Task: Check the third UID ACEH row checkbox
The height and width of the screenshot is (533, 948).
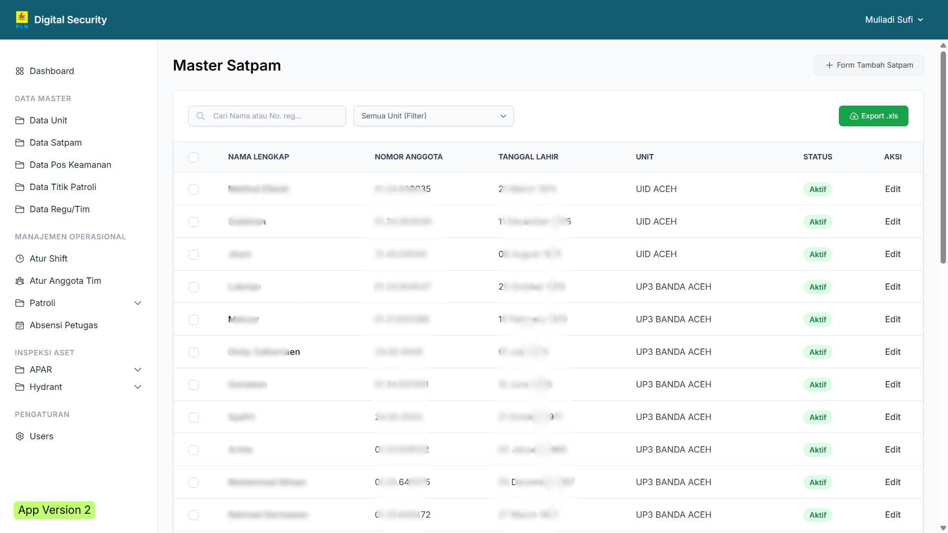Action: [x=194, y=255]
